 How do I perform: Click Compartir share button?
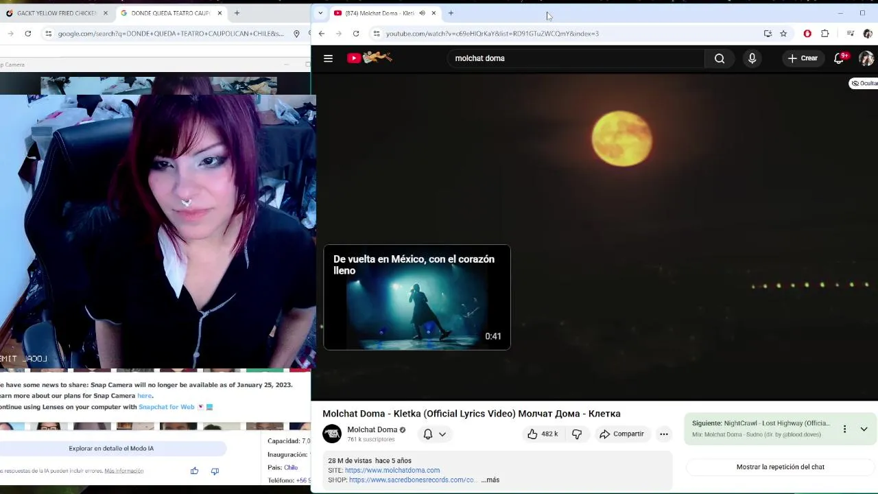point(621,434)
